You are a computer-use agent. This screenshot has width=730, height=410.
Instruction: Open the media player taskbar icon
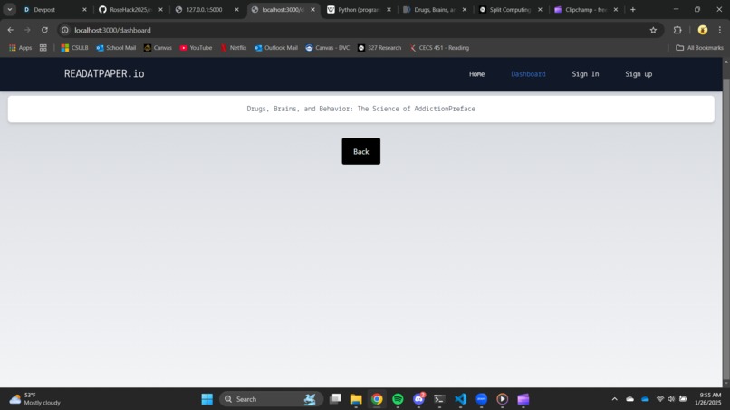(x=503, y=399)
